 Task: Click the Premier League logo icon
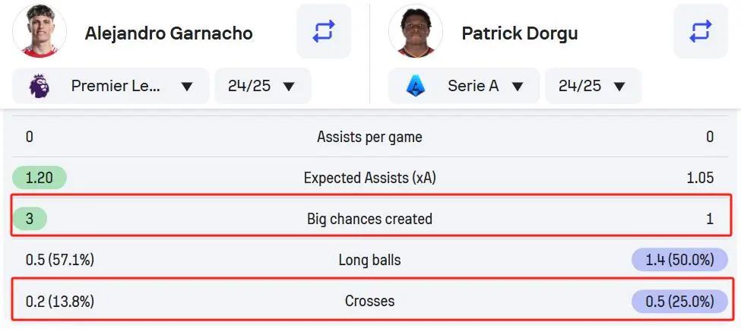click(36, 86)
